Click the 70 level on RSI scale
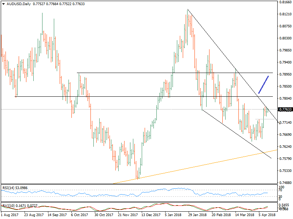 (281, 191)
